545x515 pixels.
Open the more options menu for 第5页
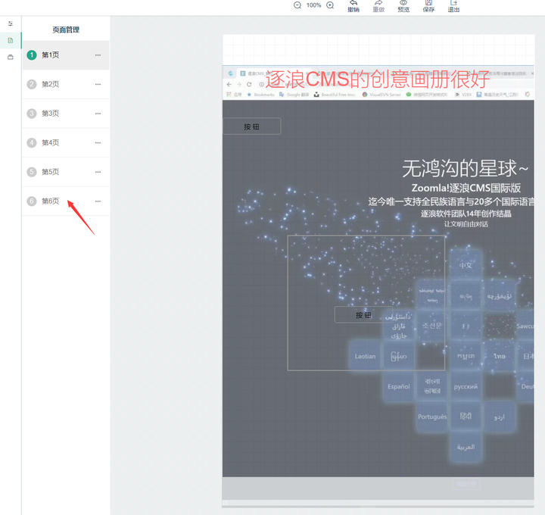(98, 172)
